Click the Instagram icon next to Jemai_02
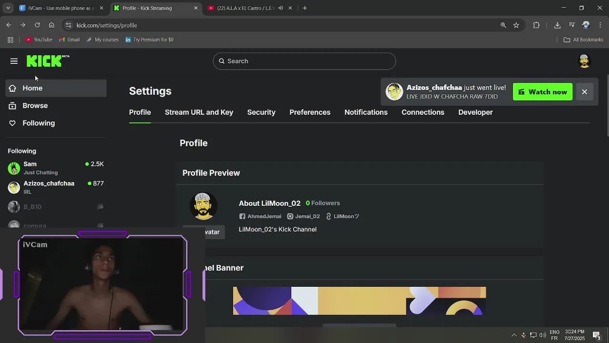This screenshot has height=343, width=609. [x=290, y=216]
